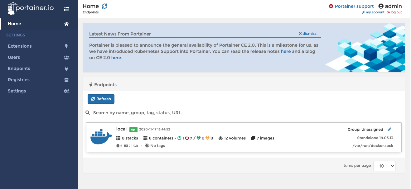The width and height of the screenshot is (411, 189).
Task: Click the Registries database icon
Action: pos(66,80)
